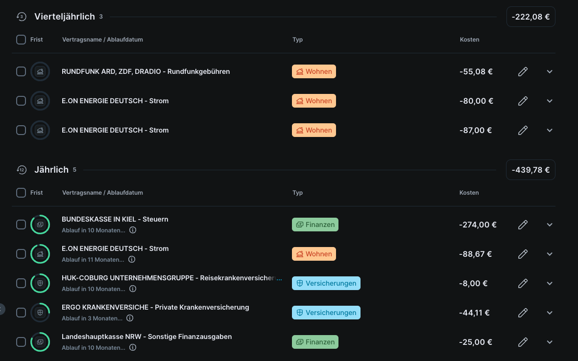Select the RUNDFUNK ARD contract checkbox
Screen dimensions: 578x361
click(x=21, y=71)
